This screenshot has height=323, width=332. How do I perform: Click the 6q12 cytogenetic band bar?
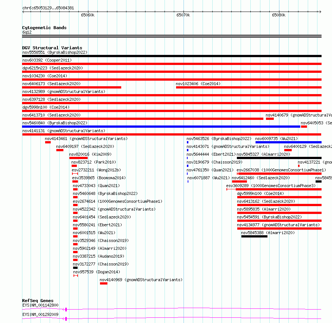[x=172, y=36]
